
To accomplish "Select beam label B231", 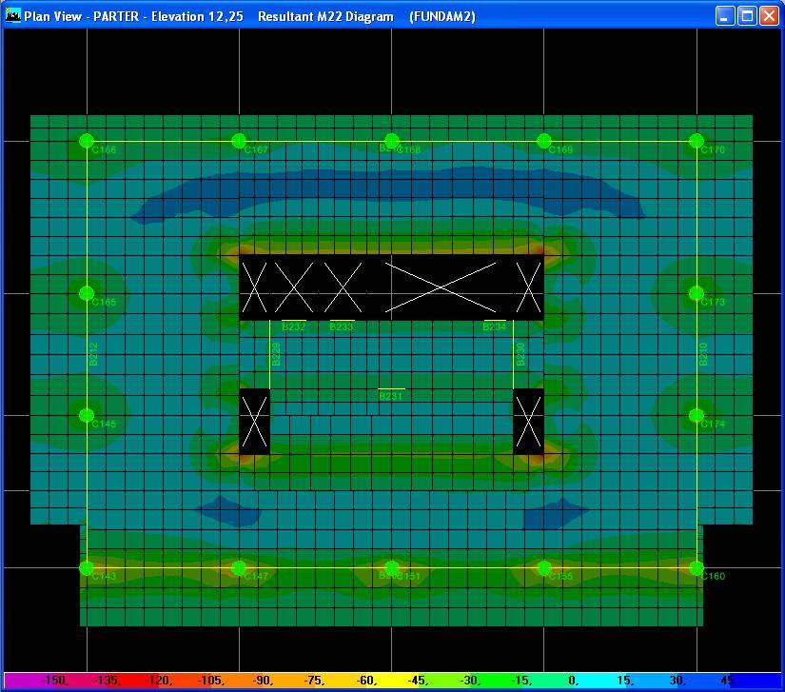I will pyautogui.click(x=390, y=396).
